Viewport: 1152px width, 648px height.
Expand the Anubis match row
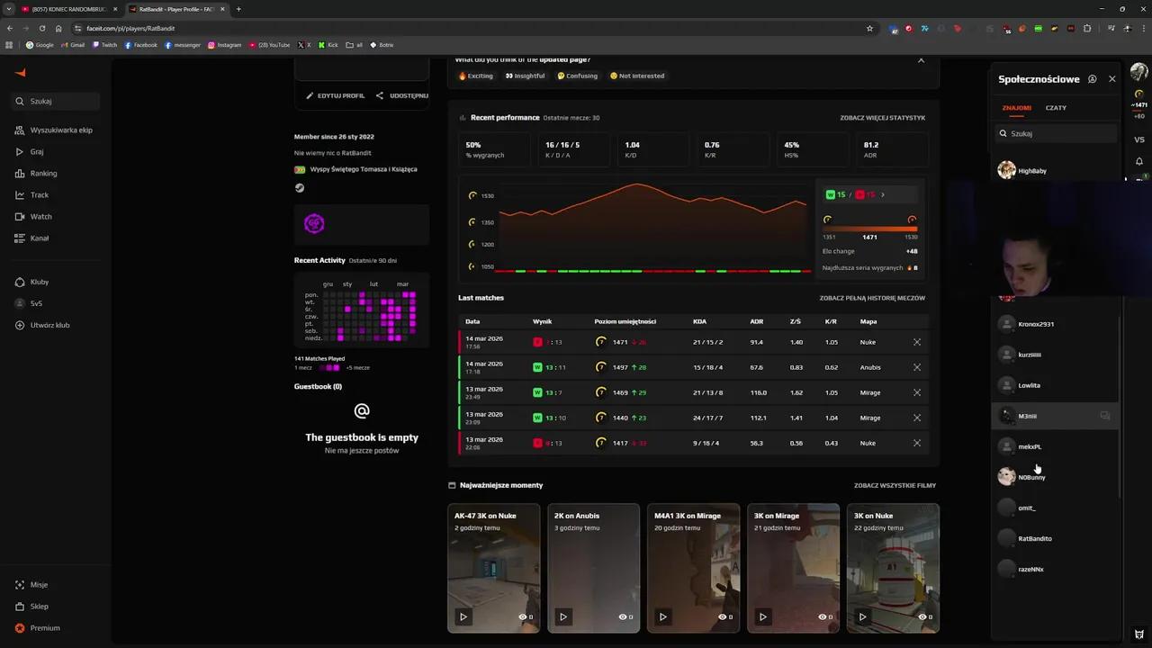tap(916, 367)
